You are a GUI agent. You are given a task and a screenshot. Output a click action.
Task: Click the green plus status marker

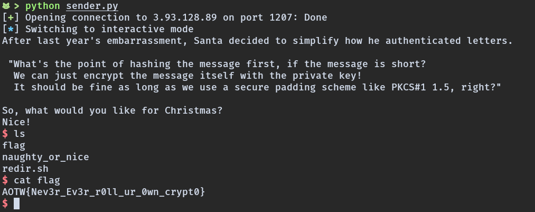click(11, 17)
